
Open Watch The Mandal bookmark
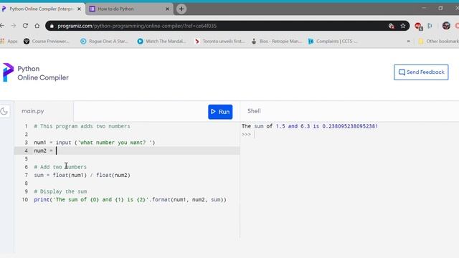pyautogui.click(x=161, y=42)
